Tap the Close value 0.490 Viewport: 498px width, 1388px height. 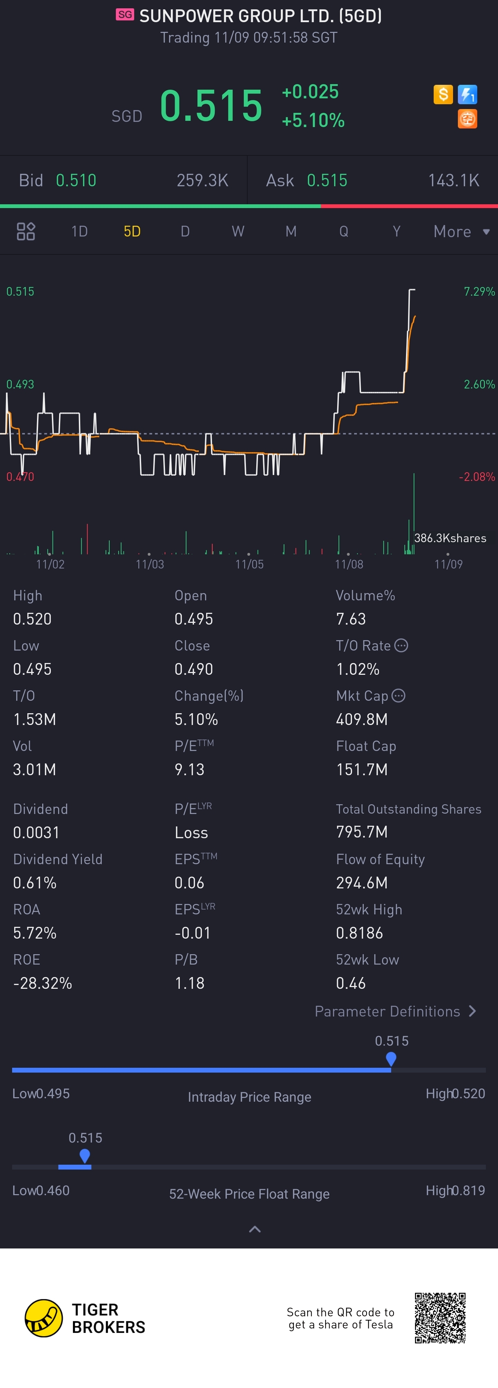pos(194,669)
